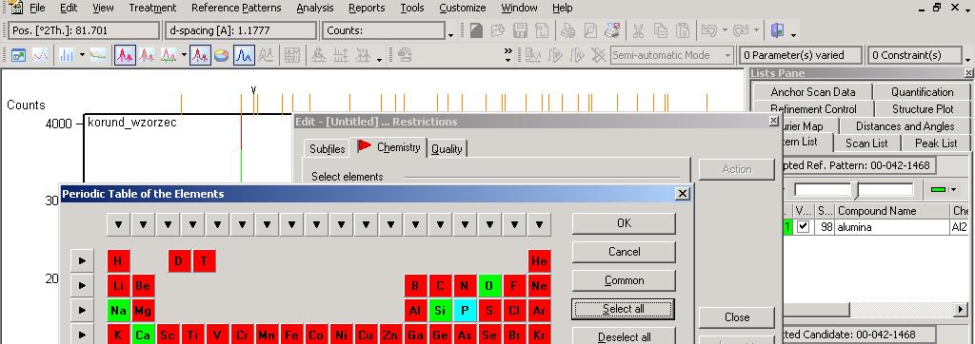Toggle the Oxygen element button
The image size is (975, 344).
tap(489, 285)
